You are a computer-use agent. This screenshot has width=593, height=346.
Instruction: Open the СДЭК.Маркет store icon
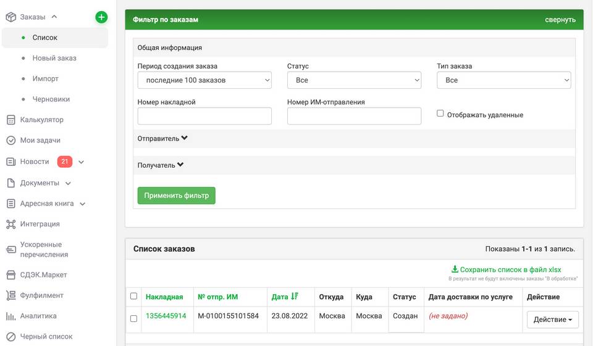[x=11, y=274]
